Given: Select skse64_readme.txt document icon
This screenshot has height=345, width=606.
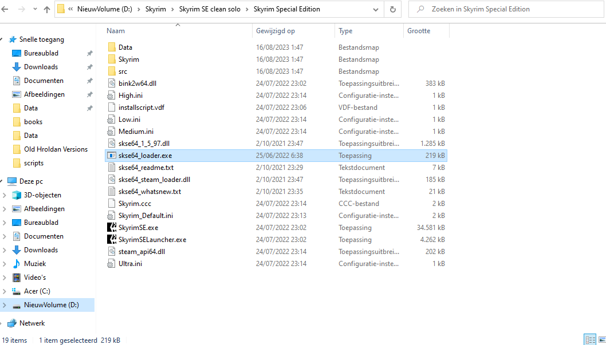Looking at the screenshot, I should point(112,167).
